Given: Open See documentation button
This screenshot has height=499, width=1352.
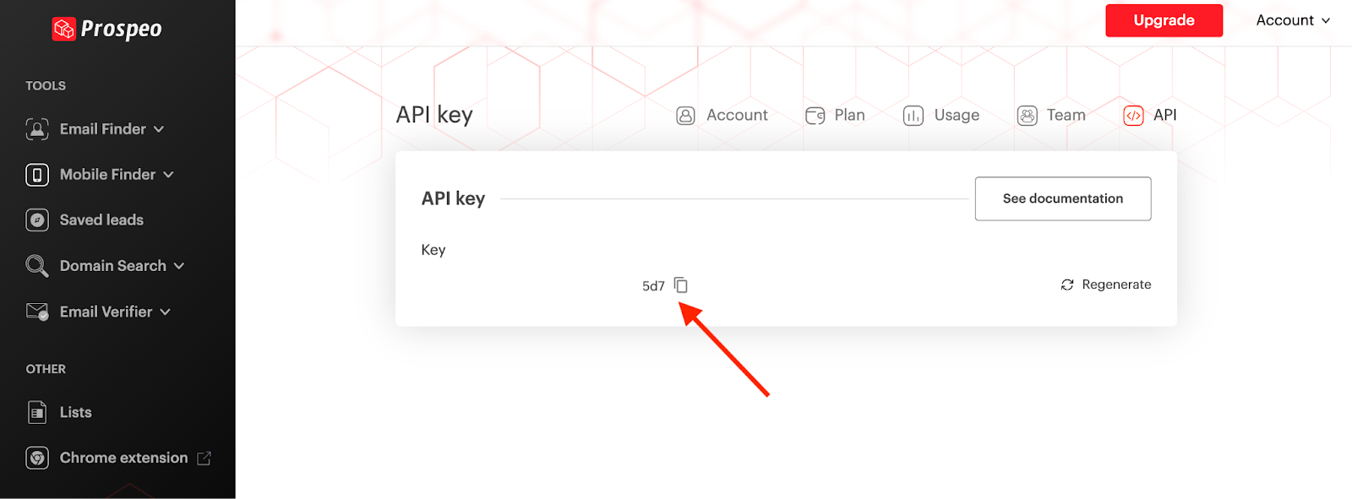Looking at the screenshot, I should coord(1062,198).
